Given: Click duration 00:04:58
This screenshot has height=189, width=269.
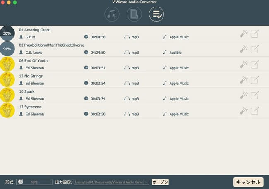Looking at the screenshot, I should click(x=98, y=37).
